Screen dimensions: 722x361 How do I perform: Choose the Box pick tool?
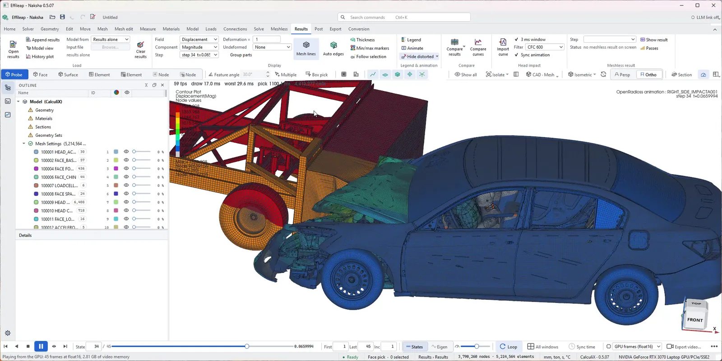(x=317, y=75)
